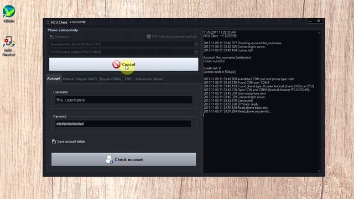354x199 pixels.
Task: Click the user icon on Check account
Action: pos(110,159)
